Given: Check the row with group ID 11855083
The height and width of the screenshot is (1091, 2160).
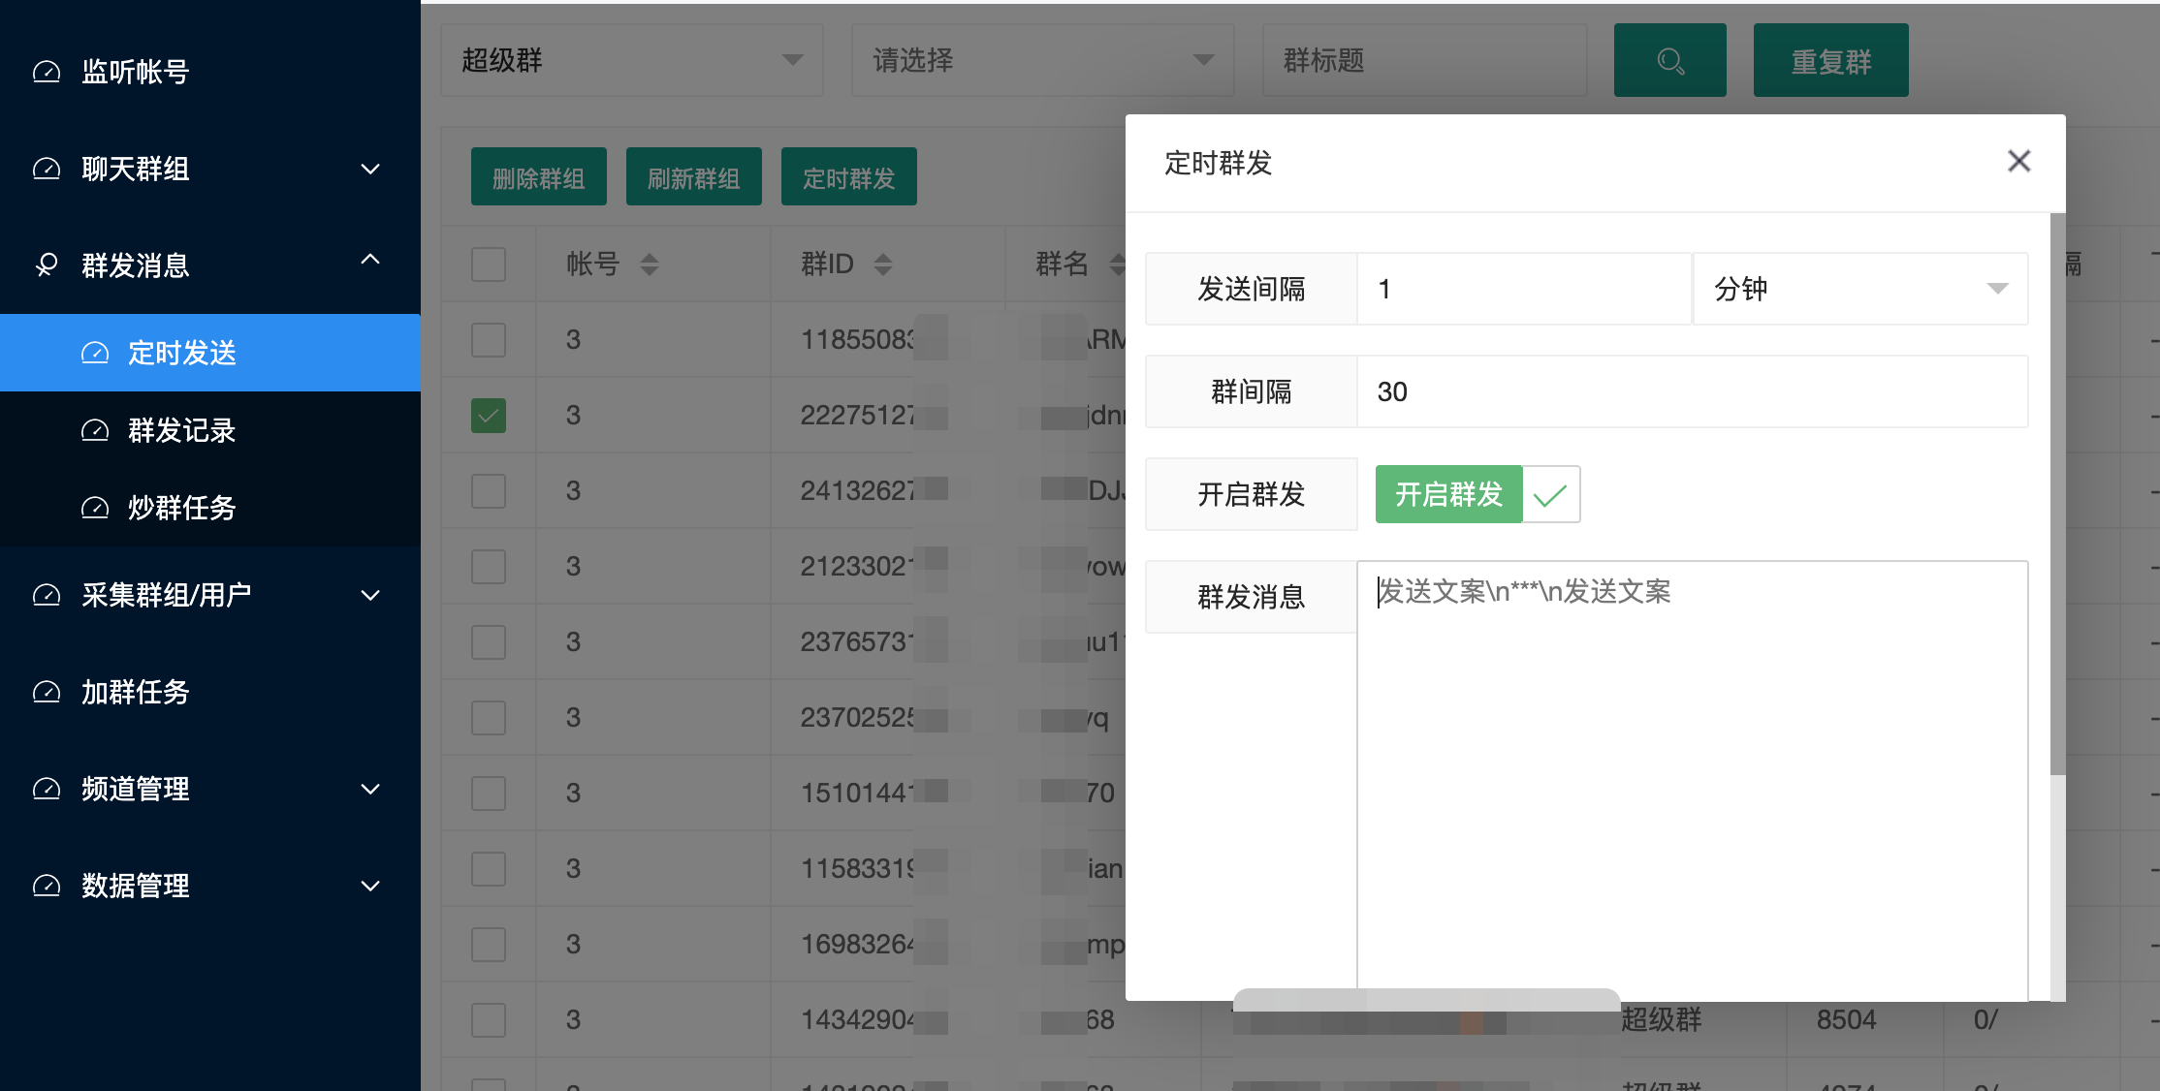Looking at the screenshot, I should (489, 339).
